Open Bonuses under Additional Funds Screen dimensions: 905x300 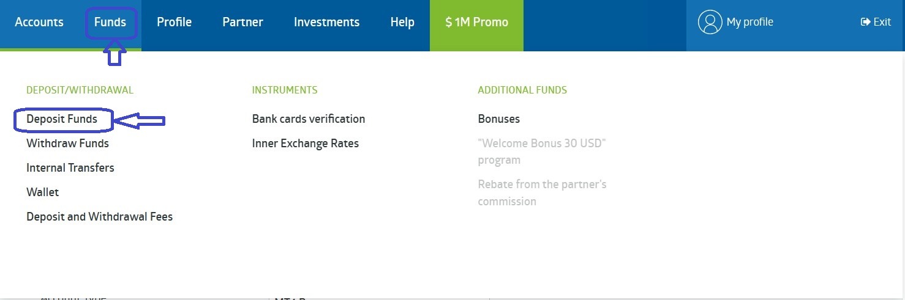point(499,119)
